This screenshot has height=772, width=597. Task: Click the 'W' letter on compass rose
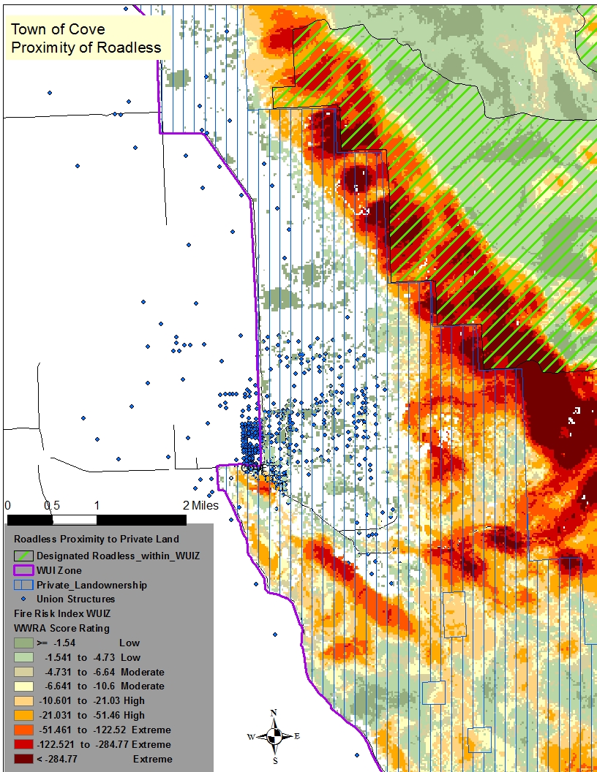pyautogui.click(x=251, y=737)
